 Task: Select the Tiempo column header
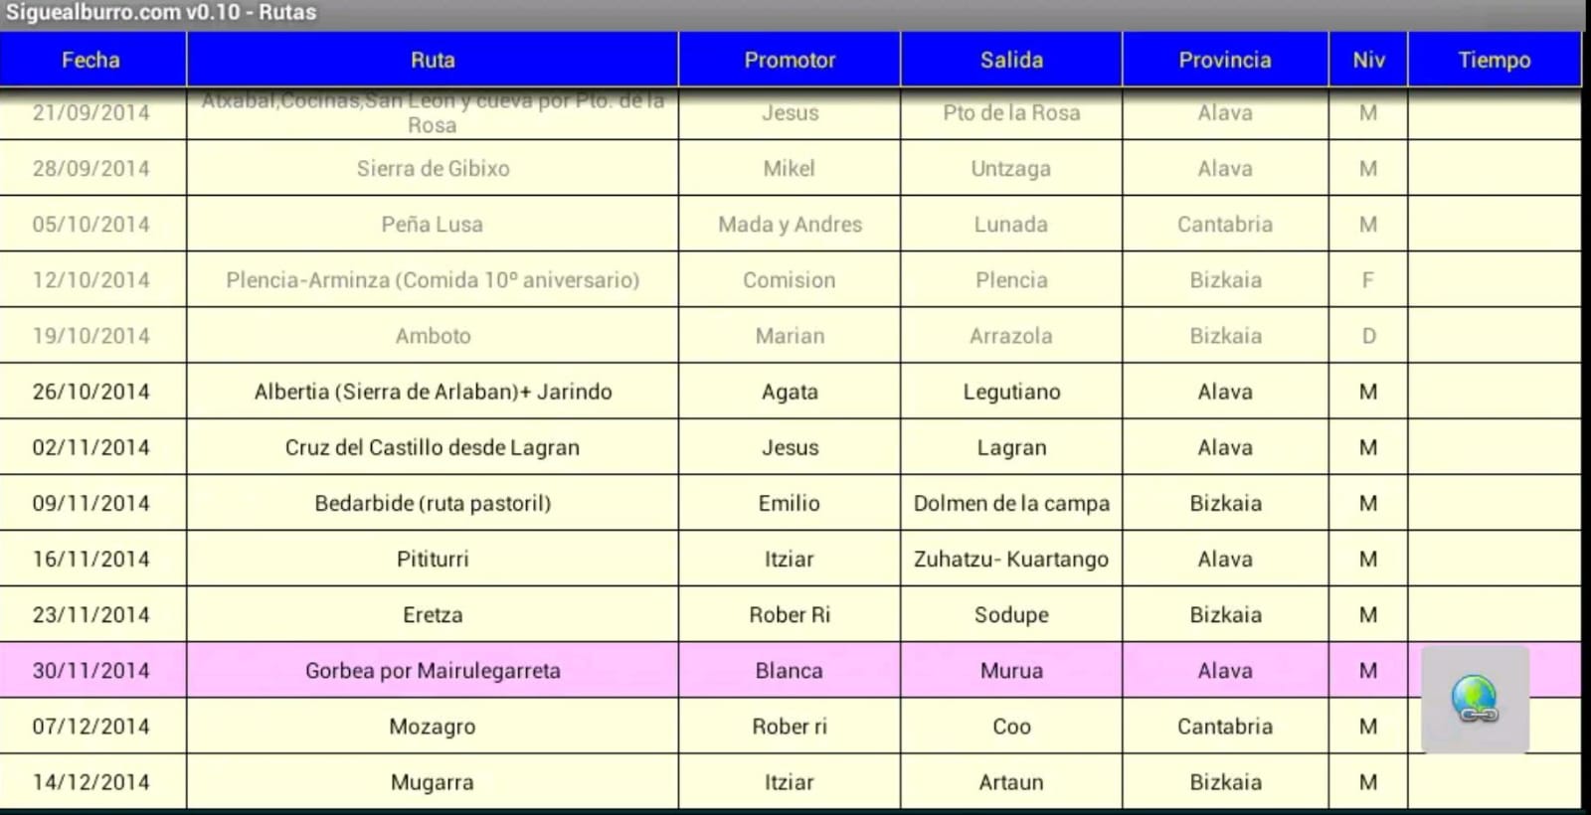tap(1494, 60)
